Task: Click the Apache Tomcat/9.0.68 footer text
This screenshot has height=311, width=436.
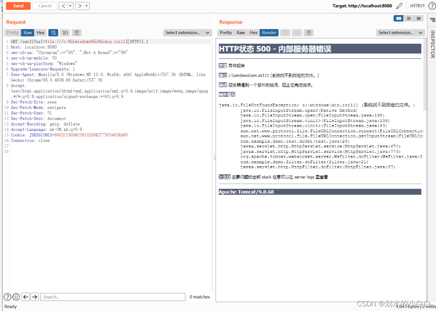Action: coord(246,192)
